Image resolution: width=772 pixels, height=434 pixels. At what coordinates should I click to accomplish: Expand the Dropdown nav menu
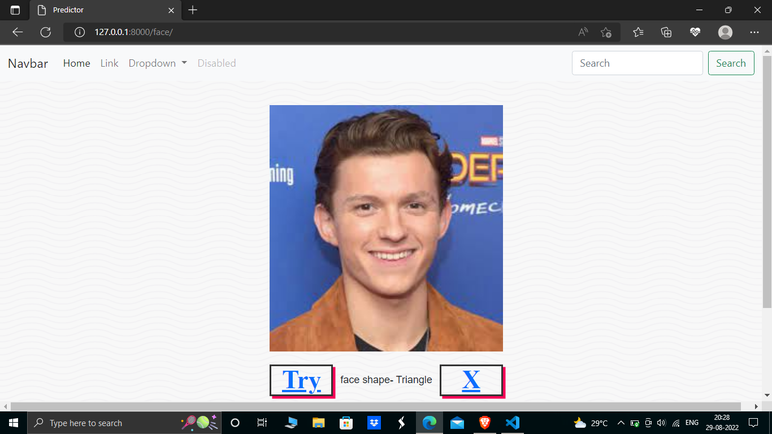(x=158, y=63)
